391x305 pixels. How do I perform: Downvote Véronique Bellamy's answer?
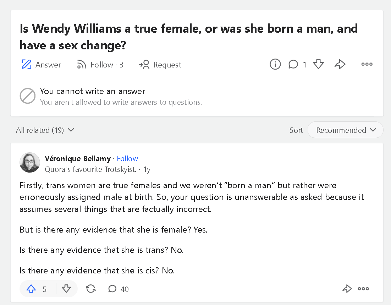pyautogui.click(x=66, y=289)
